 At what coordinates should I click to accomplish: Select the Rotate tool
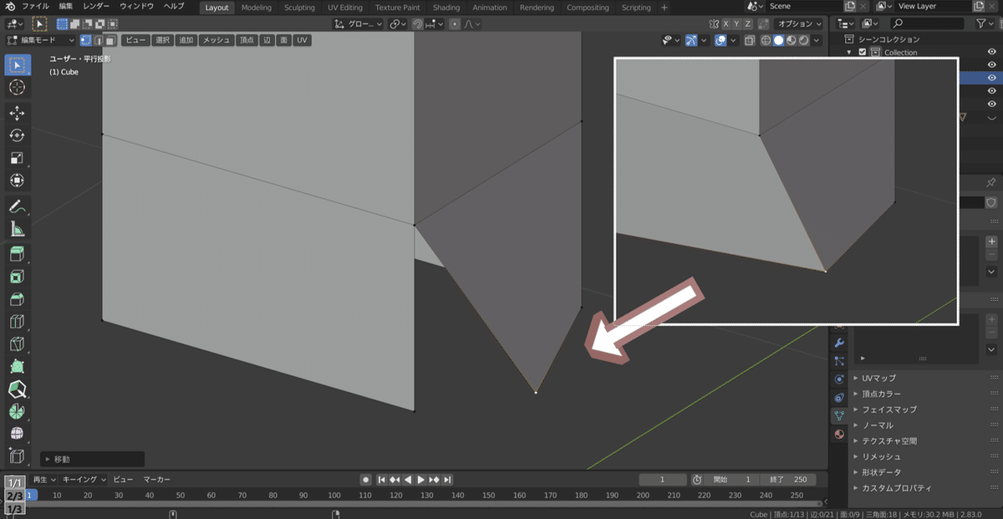pyautogui.click(x=18, y=135)
